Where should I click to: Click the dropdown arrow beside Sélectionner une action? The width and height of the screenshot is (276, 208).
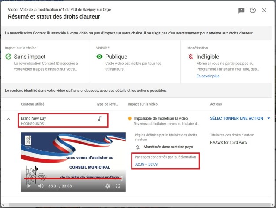268,118
